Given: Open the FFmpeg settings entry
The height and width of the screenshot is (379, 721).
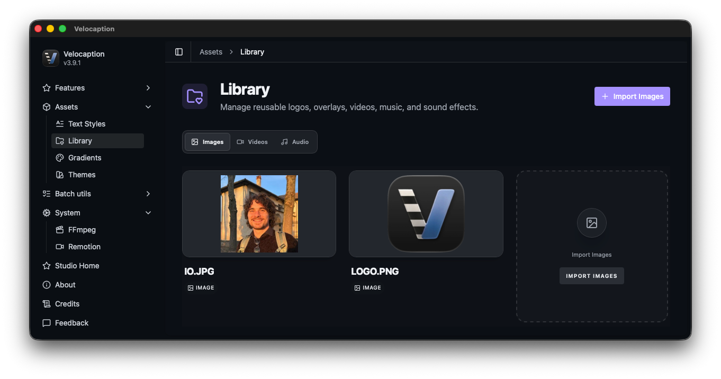Looking at the screenshot, I should coord(97,230).
